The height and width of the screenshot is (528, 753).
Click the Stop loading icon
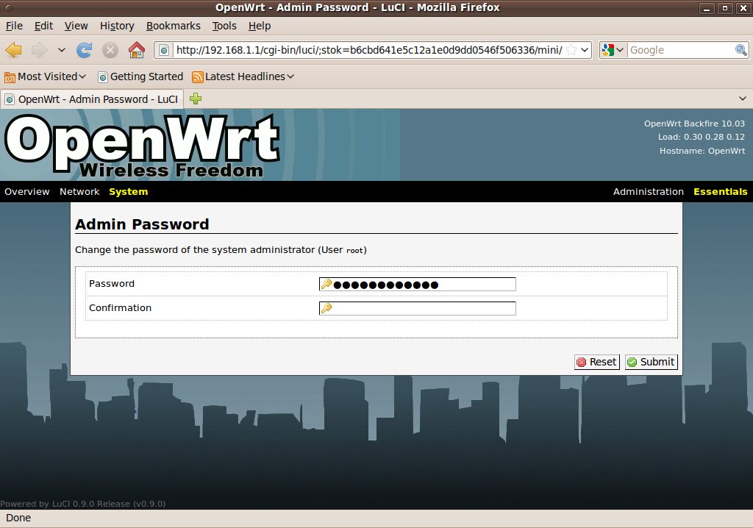click(110, 50)
